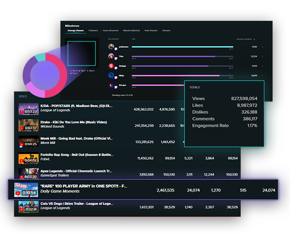Switch to the Followers milestones tab

pos(93,30)
